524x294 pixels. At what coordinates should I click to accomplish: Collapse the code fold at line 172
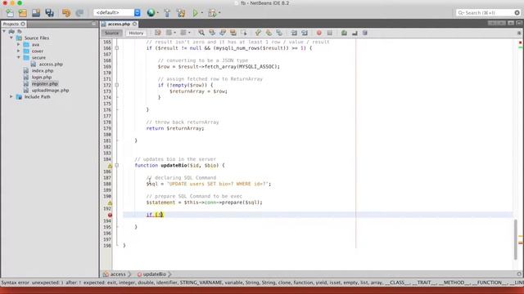(116, 85)
